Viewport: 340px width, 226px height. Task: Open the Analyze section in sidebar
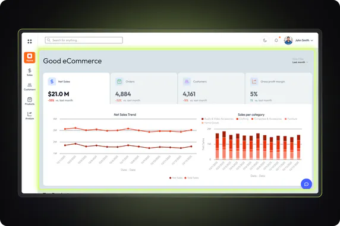pos(30,116)
